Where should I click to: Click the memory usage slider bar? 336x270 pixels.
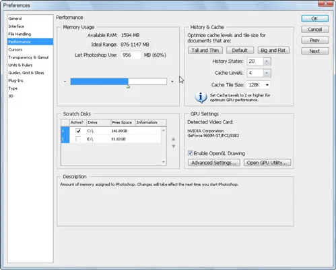(x=119, y=81)
